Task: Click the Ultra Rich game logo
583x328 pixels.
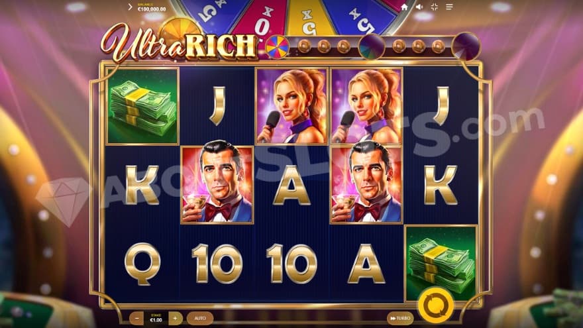Action: pyautogui.click(x=178, y=42)
